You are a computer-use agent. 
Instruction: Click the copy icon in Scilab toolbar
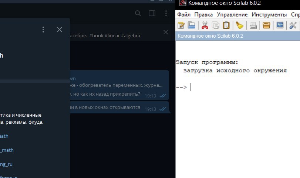click(x=216, y=25)
